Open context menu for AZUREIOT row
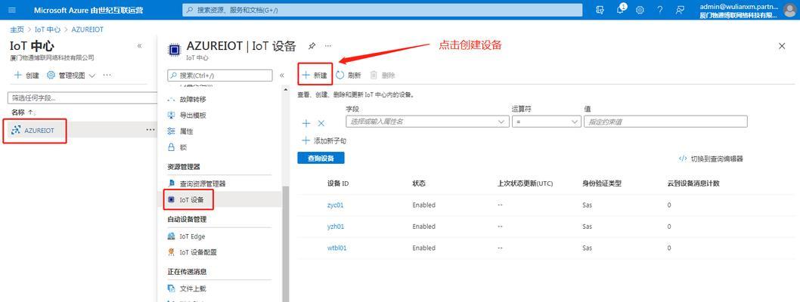The height and width of the screenshot is (302, 800). point(150,130)
